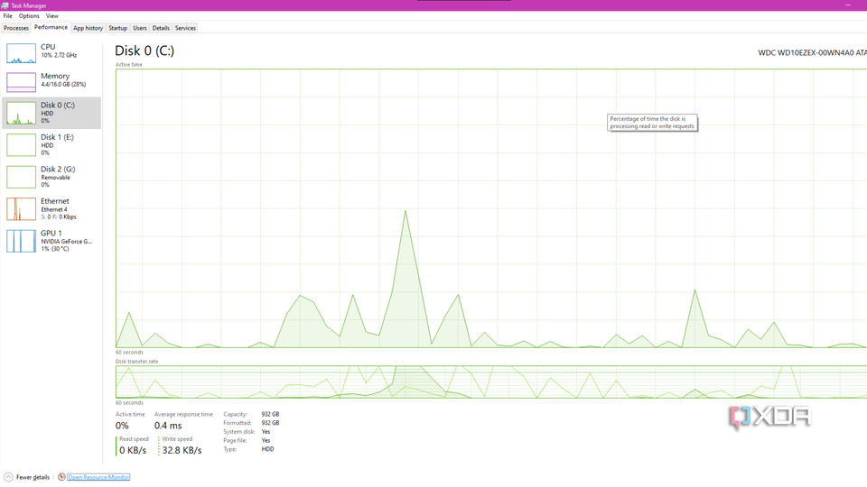Open the Options menu
The image size is (867, 487).
tap(29, 16)
